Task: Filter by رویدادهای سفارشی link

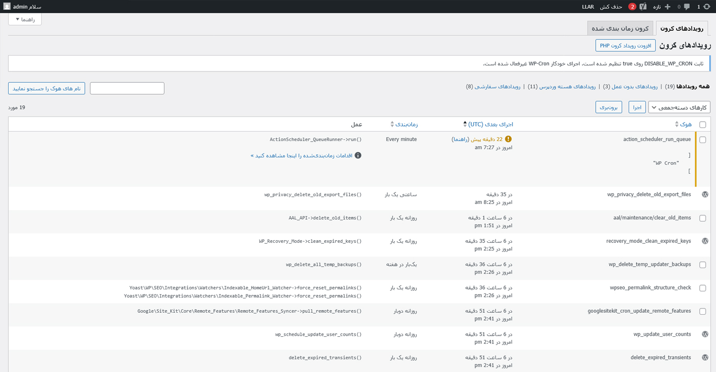Action: tap(497, 86)
